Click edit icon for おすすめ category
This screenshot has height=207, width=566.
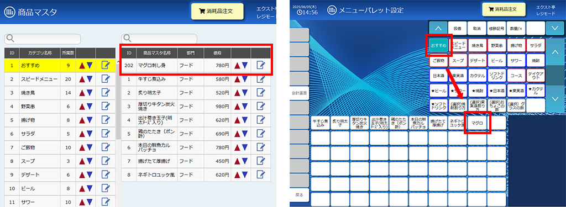[x=106, y=65]
